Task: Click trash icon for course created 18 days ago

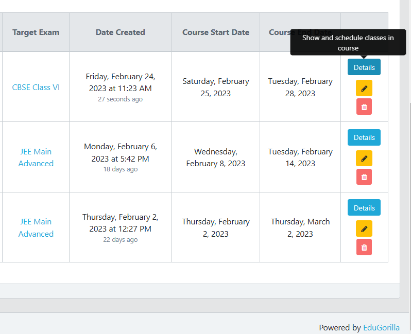Action: (x=364, y=177)
